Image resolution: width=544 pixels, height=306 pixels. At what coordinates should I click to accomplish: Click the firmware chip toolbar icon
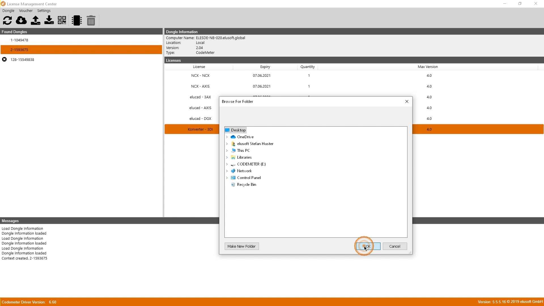[x=77, y=20]
